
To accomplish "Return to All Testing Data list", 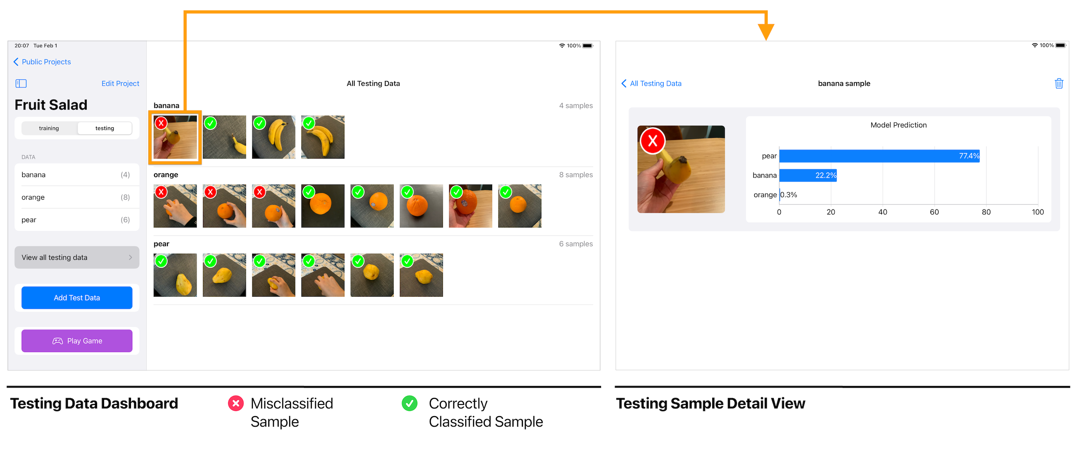I will [651, 84].
